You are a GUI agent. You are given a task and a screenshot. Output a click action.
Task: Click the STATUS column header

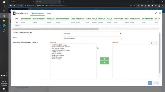[x=88, y=19]
